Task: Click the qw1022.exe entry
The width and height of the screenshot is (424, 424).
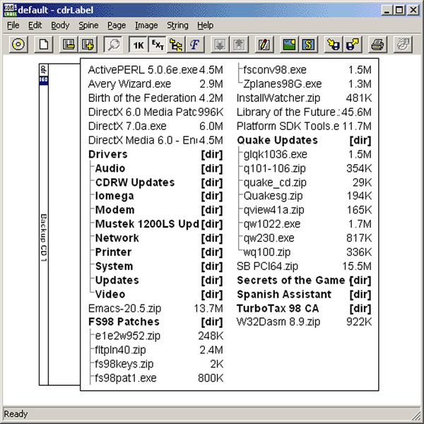Action: coord(307,224)
